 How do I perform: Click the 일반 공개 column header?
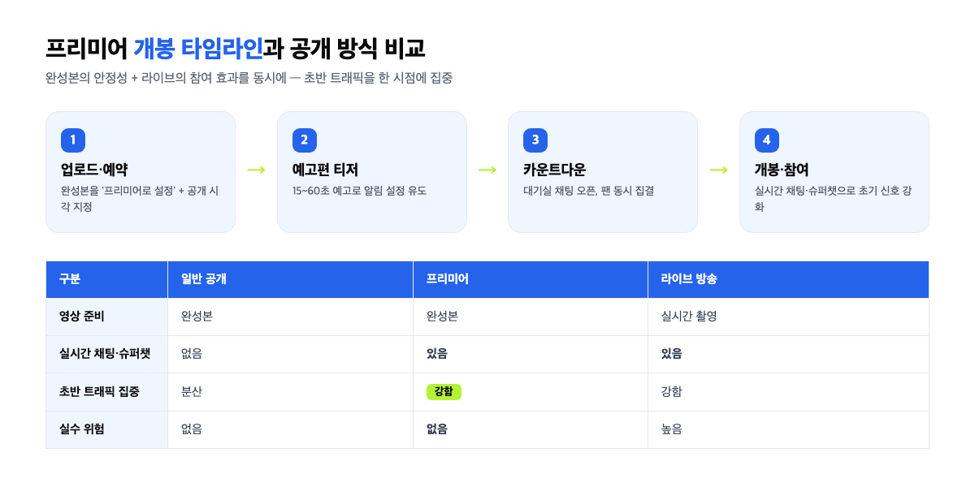pos(291,279)
